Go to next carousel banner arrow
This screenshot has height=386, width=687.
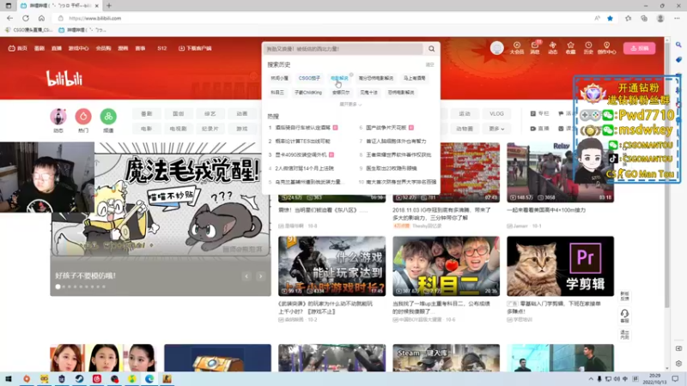261,276
